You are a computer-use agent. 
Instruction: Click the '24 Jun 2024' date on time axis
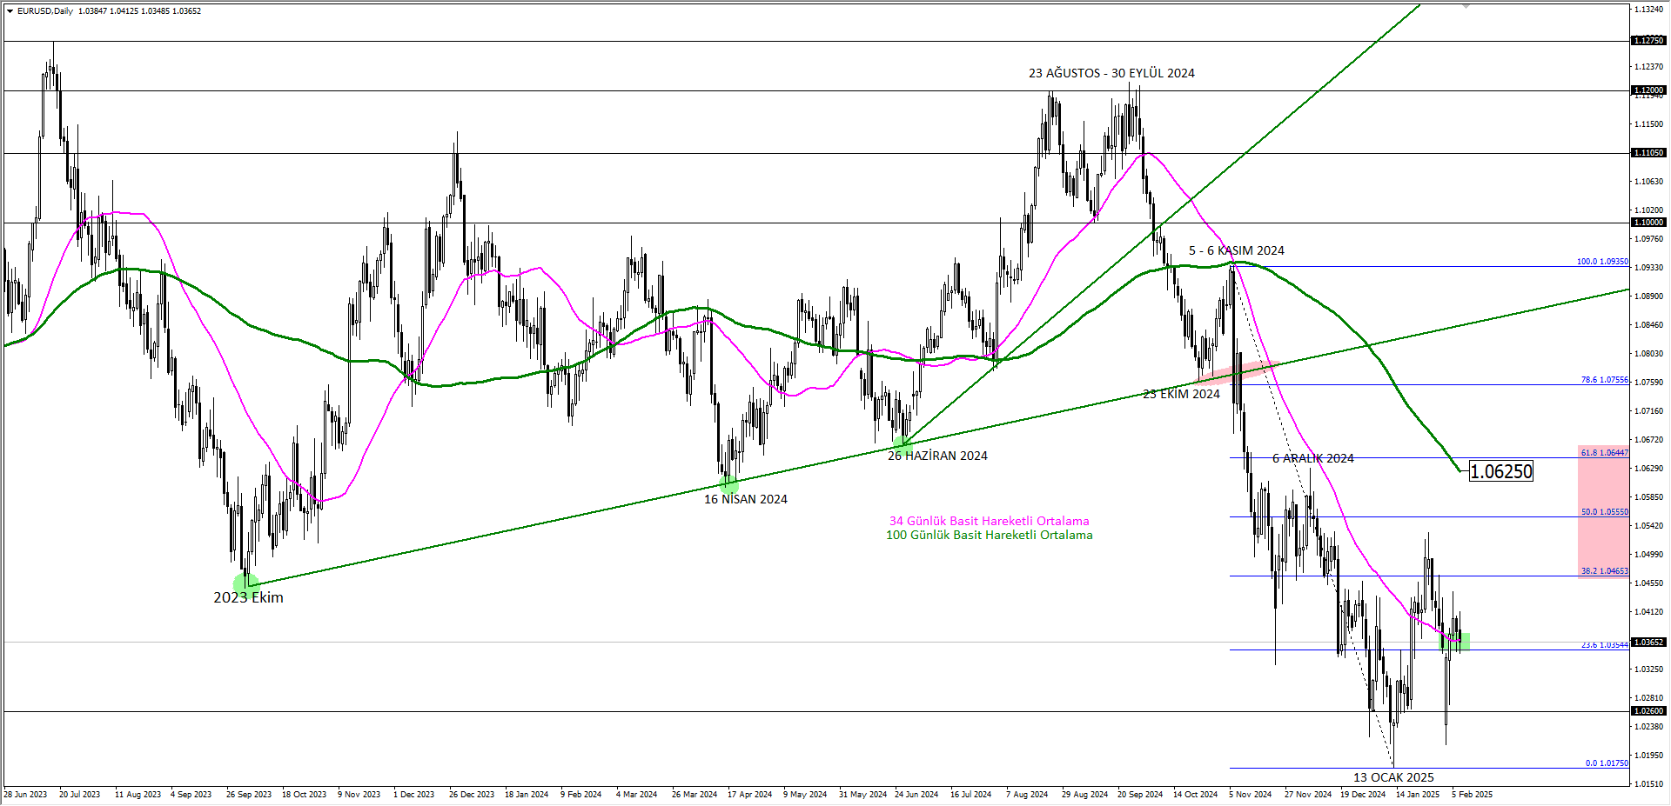(x=916, y=794)
